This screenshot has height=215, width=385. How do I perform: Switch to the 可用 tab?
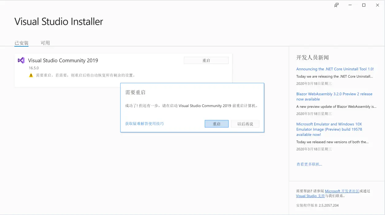(x=45, y=43)
